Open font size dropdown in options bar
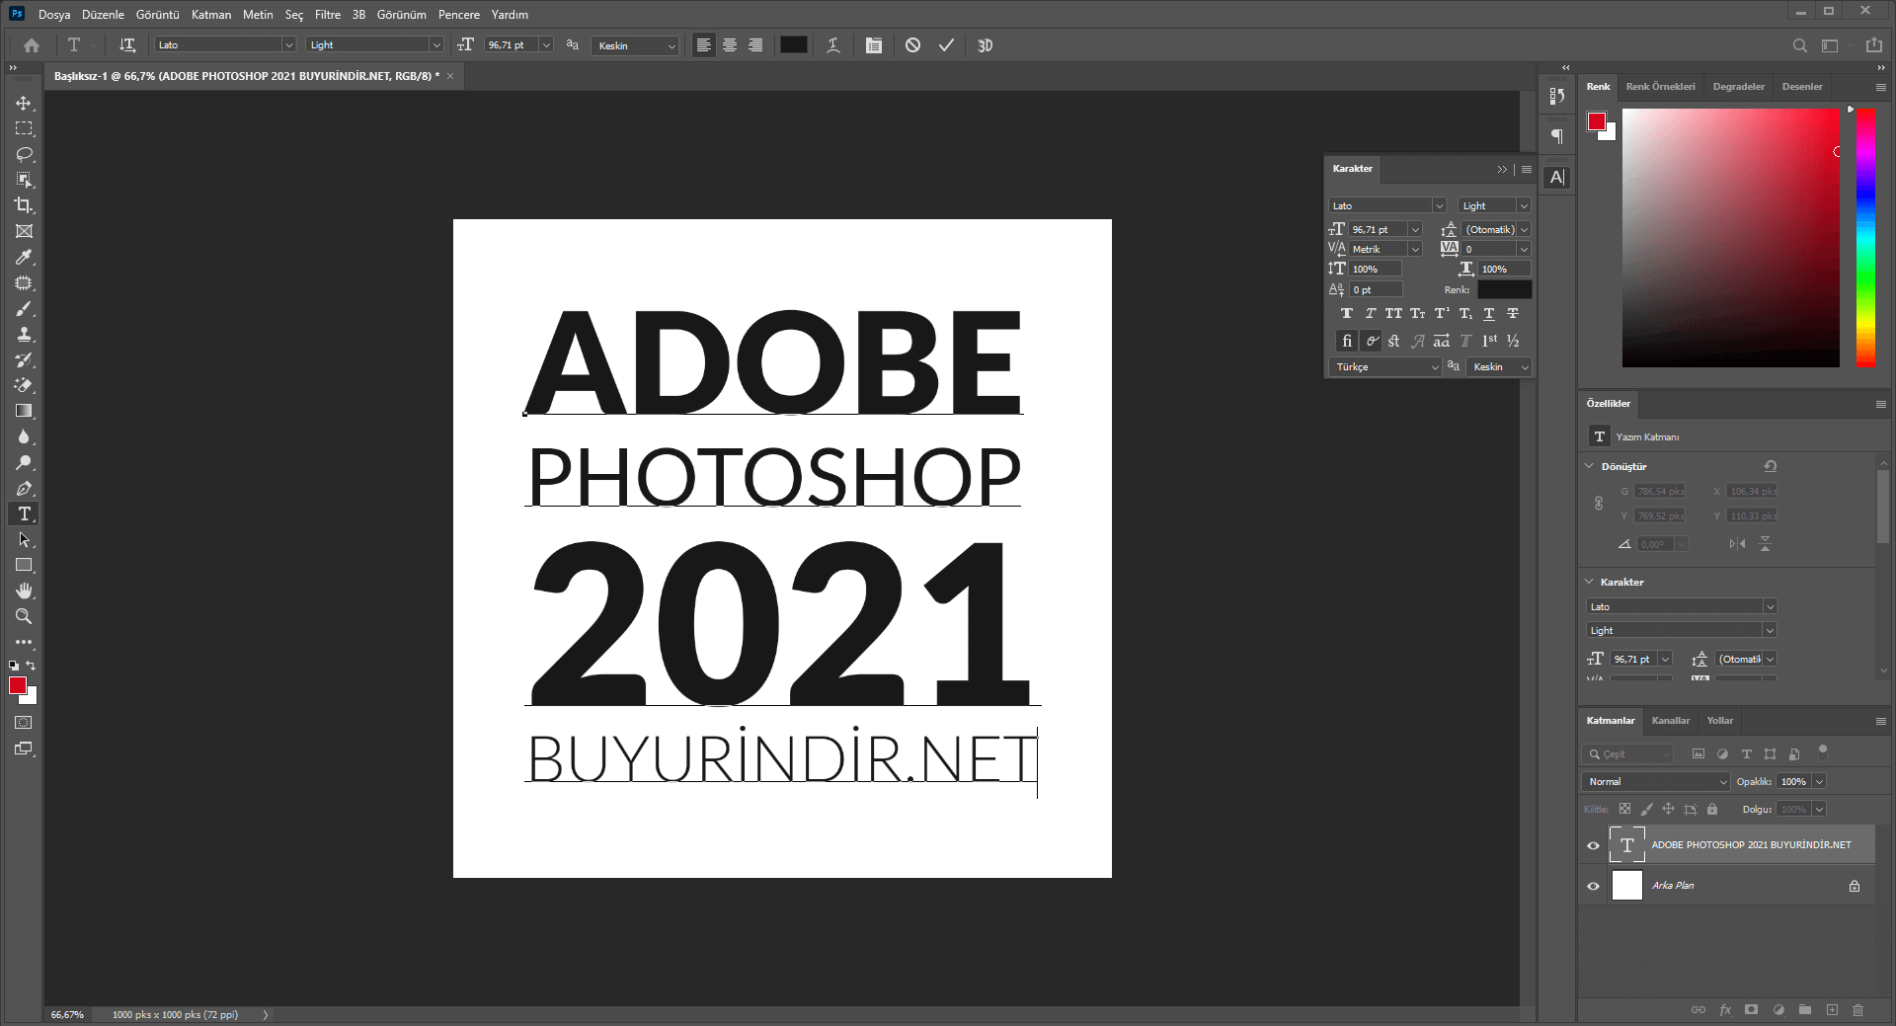Screen dimensions: 1896x1026 click(x=546, y=45)
